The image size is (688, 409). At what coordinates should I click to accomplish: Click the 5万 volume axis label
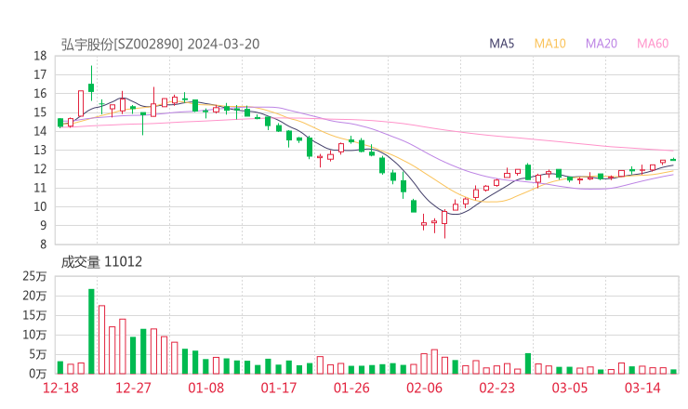[x=38, y=354]
